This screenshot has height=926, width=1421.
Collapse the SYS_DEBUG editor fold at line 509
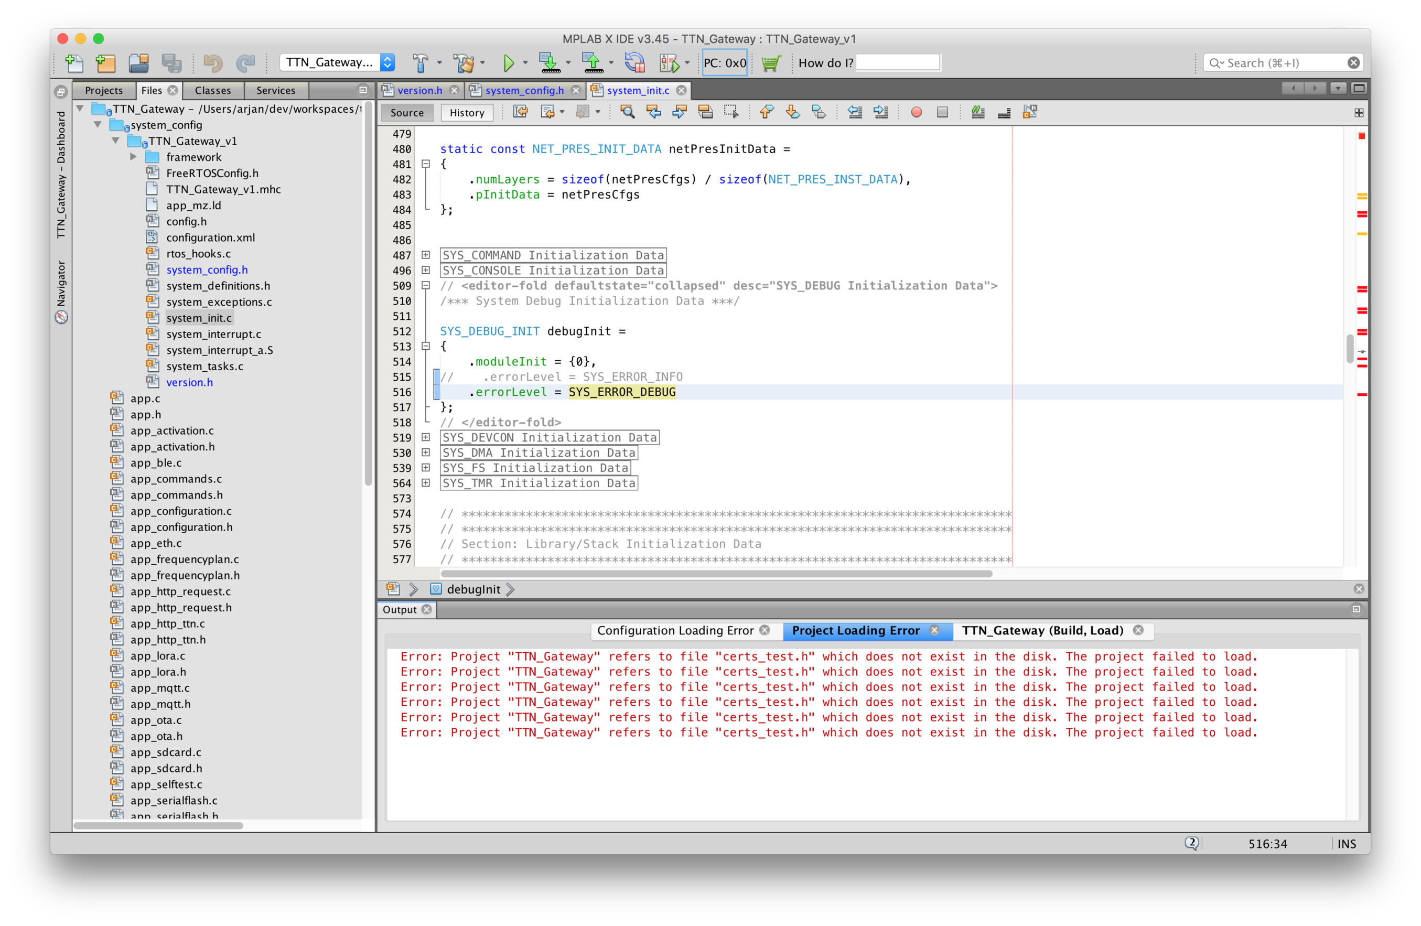(x=426, y=285)
